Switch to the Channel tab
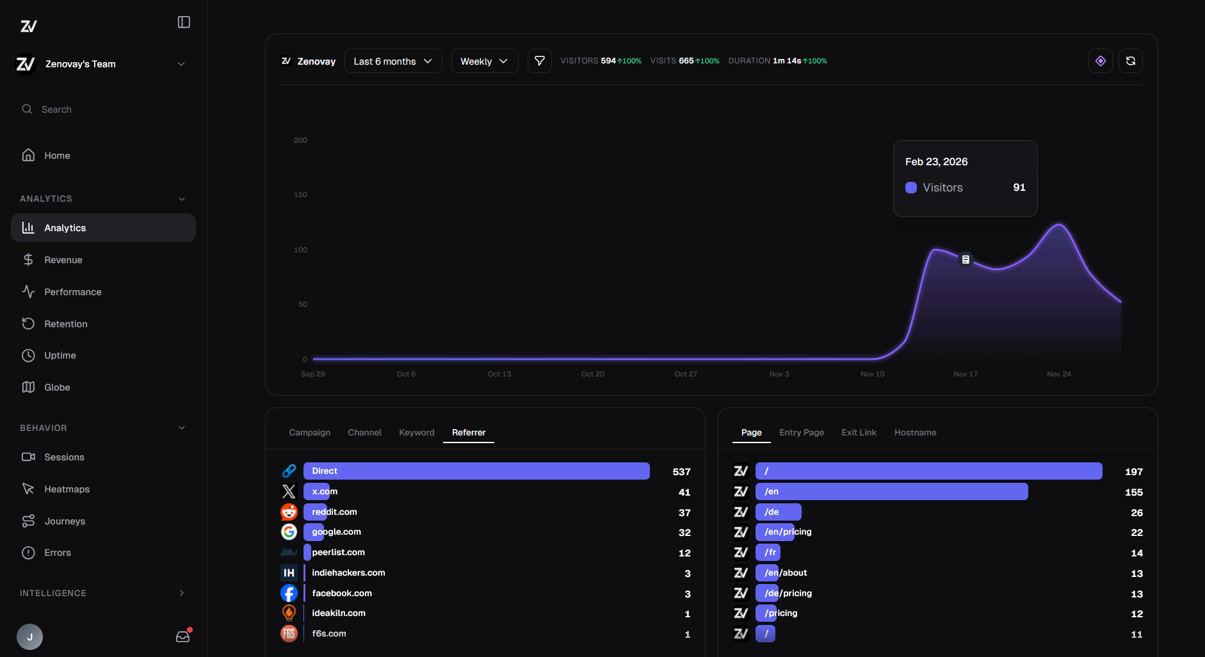 (364, 433)
